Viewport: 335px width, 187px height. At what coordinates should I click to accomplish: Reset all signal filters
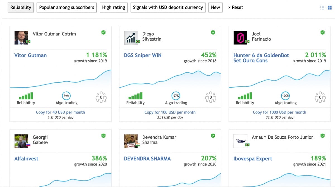pos(236,8)
